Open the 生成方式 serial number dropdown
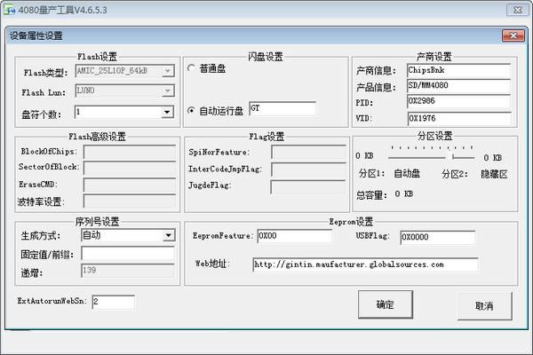Image resolution: width=533 pixels, height=355 pixels. click(x=168, y=235)
